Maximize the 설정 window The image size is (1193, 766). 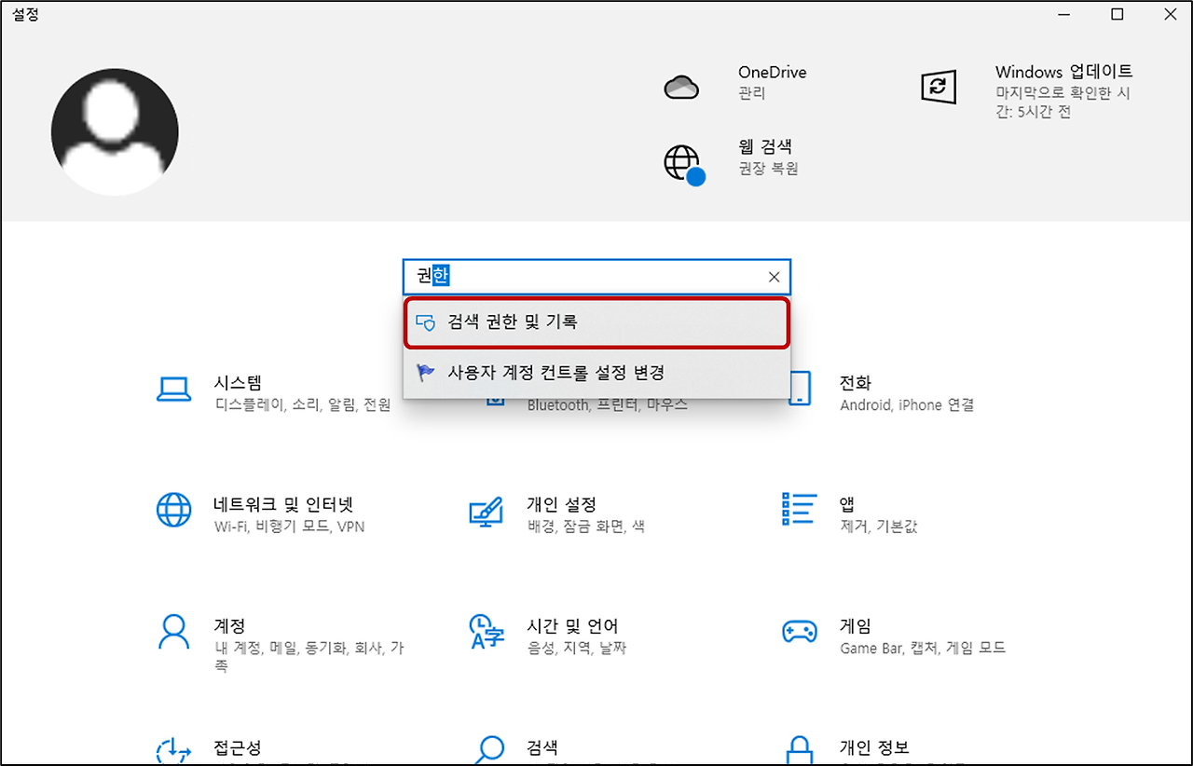(x=1118, y=14)
